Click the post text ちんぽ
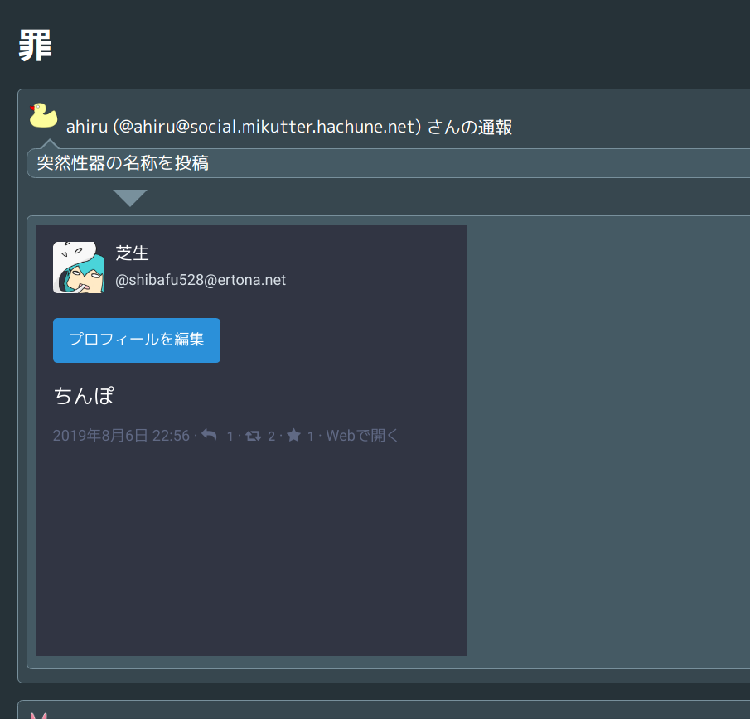 tap(84, 396)
